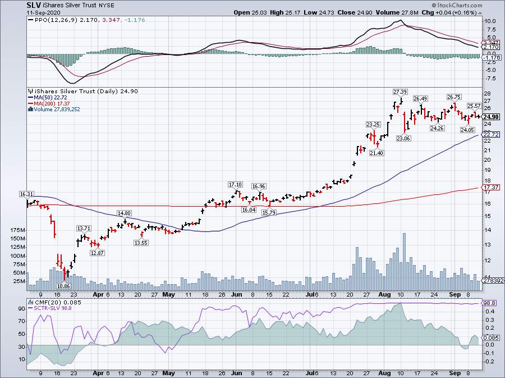Click the 3.347 PPO signal axis tag
This screenshot has height=378, width=505.
[x=491, y=43]
